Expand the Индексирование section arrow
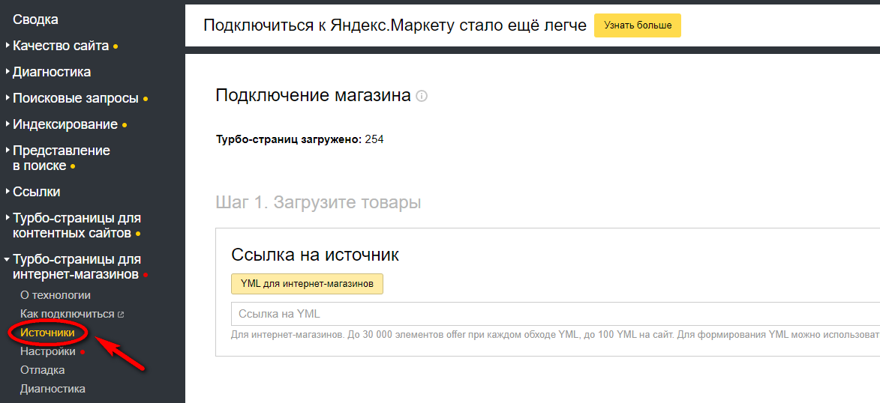Viewport: 880px width, 403px height. pyautogui.click(x=8, y=124)
